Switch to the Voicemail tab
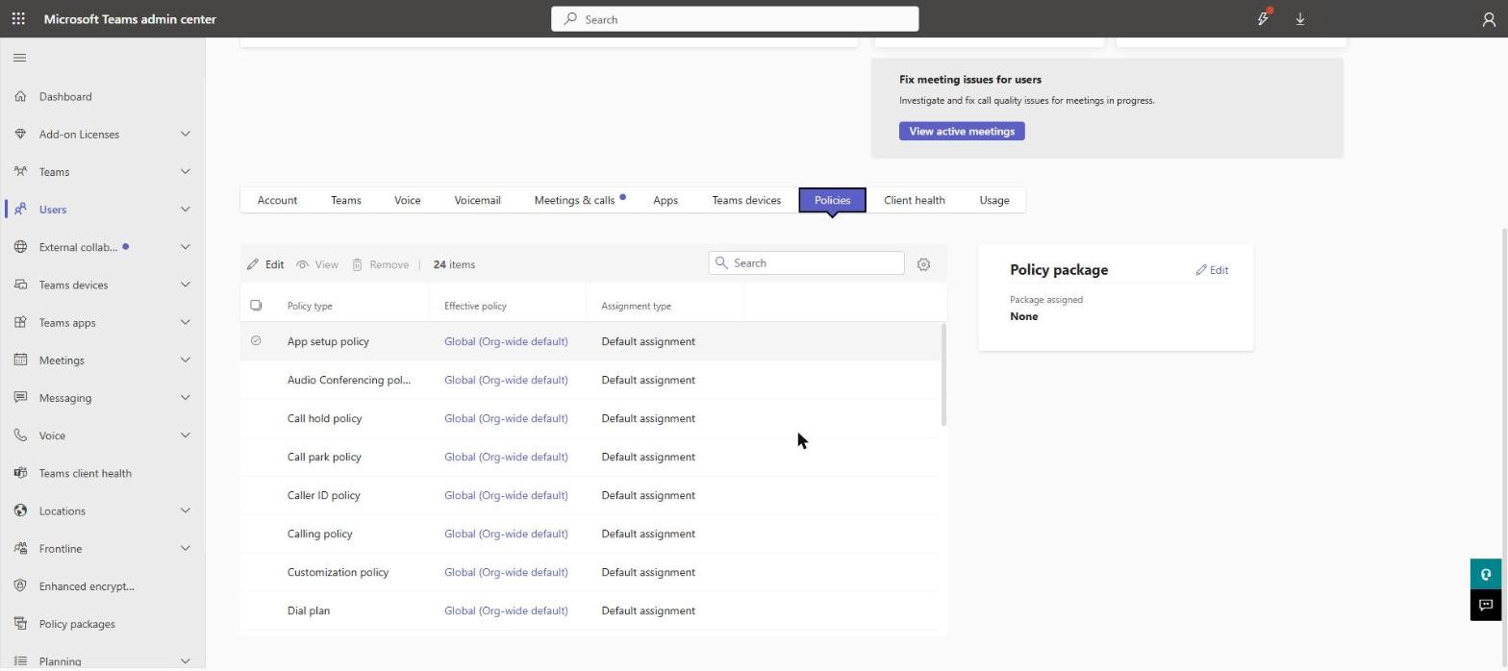This screenshot has width=1508, height=671. point(477,200)
